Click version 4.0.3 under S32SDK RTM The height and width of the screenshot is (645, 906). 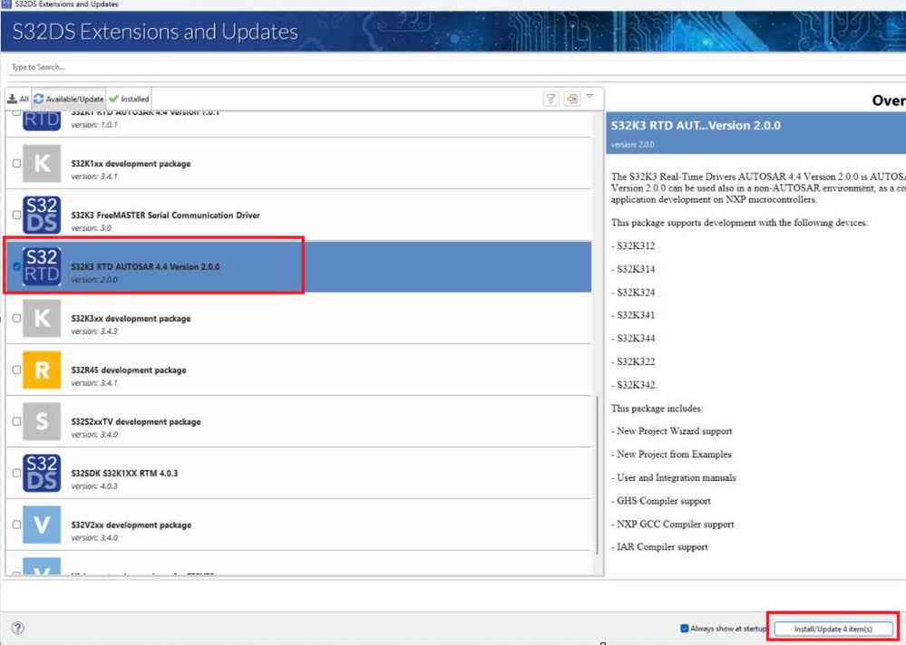coord(94,486)
